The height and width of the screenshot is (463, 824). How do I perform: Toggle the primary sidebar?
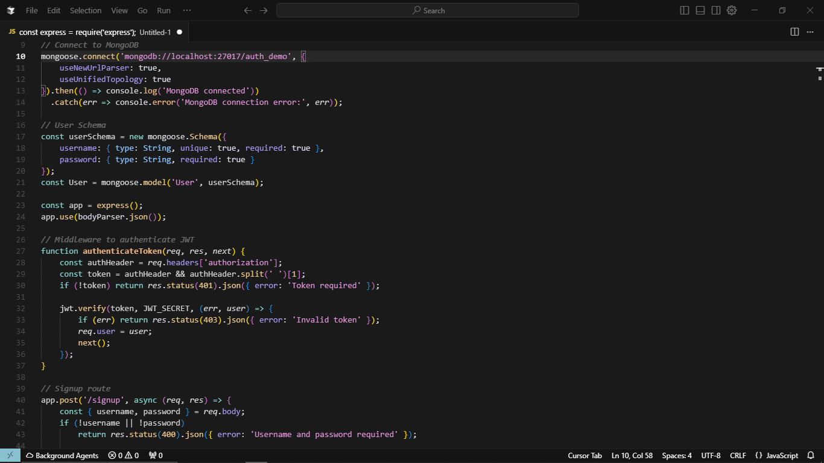[685, 10]
